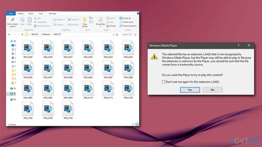Select the Manage ribbon tab
Screen dimensions: 262x147
52,14
